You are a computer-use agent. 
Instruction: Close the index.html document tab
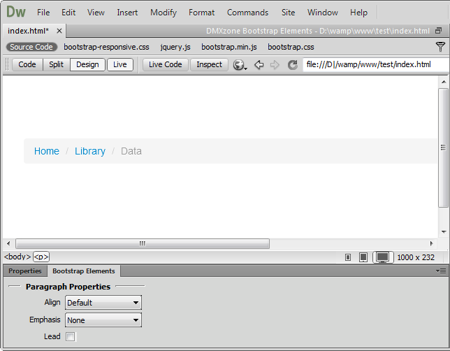59,31
